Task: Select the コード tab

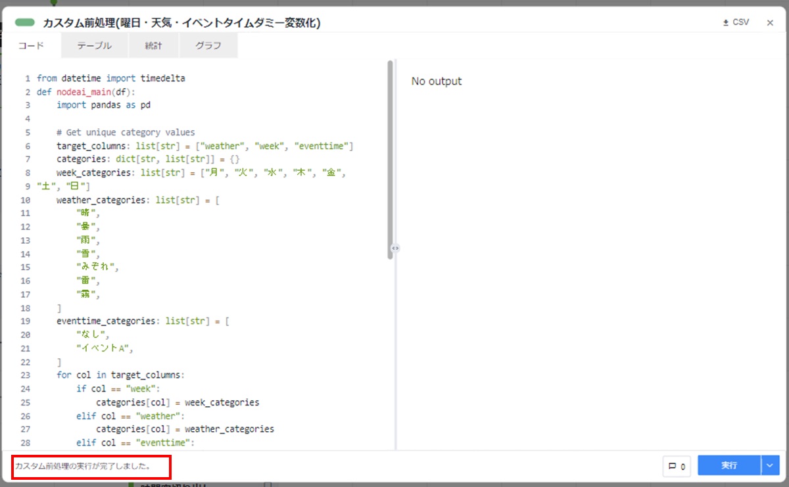Action: click(31, 45)
